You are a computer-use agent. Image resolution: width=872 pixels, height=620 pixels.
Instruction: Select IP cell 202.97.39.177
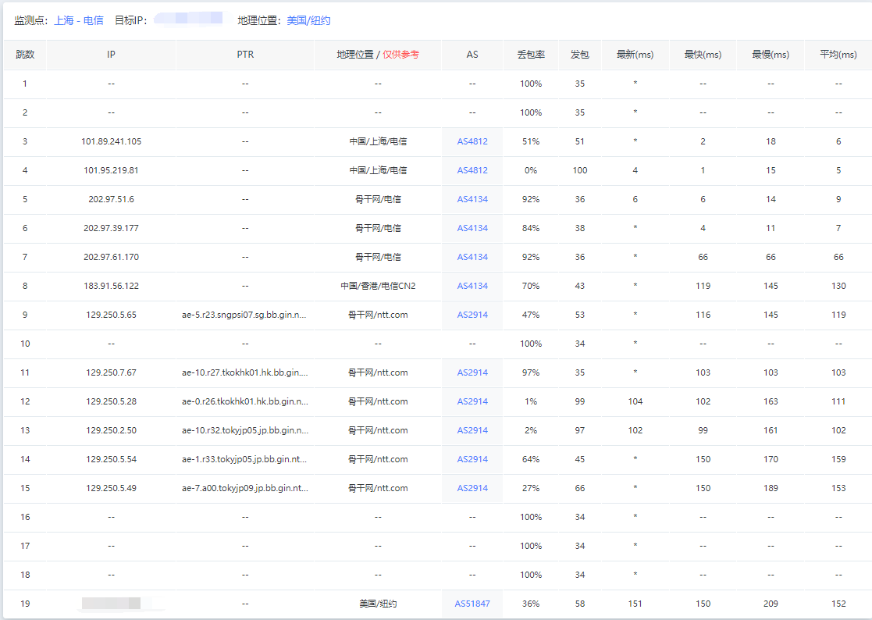coord(111,228)
